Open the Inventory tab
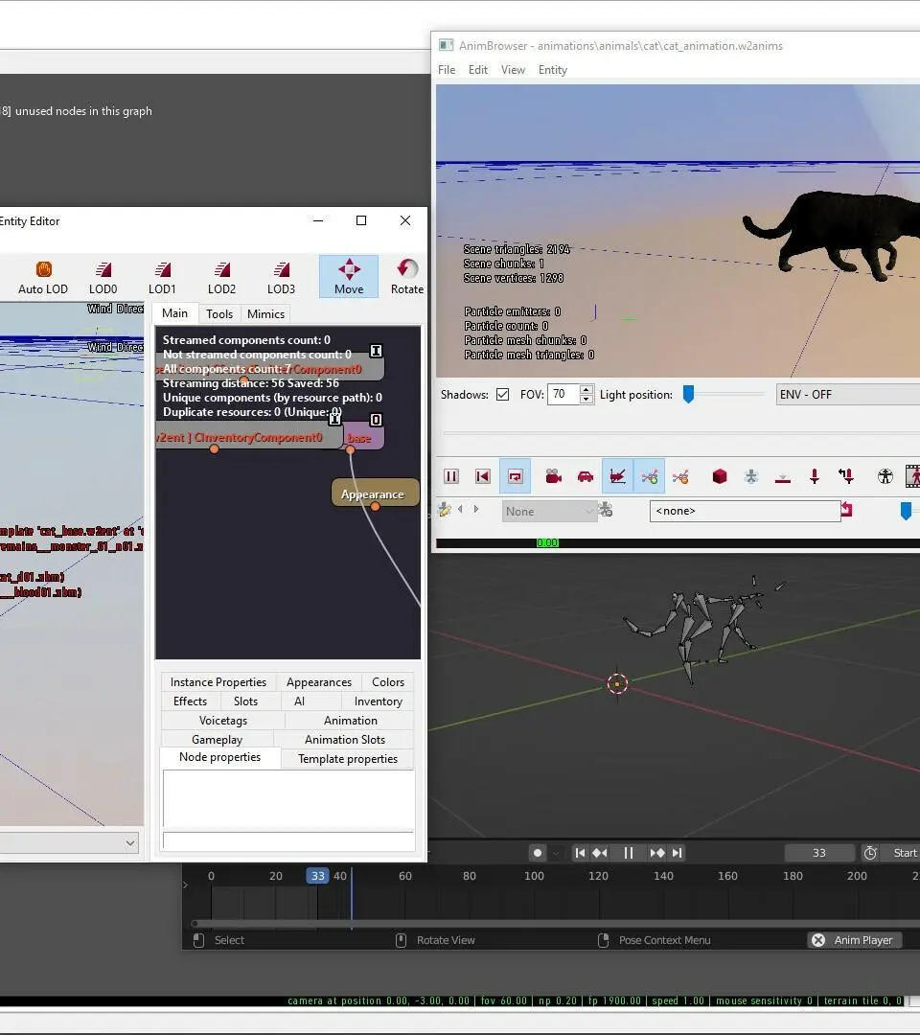The image size is (920, 1035). [x=379, y=701]
